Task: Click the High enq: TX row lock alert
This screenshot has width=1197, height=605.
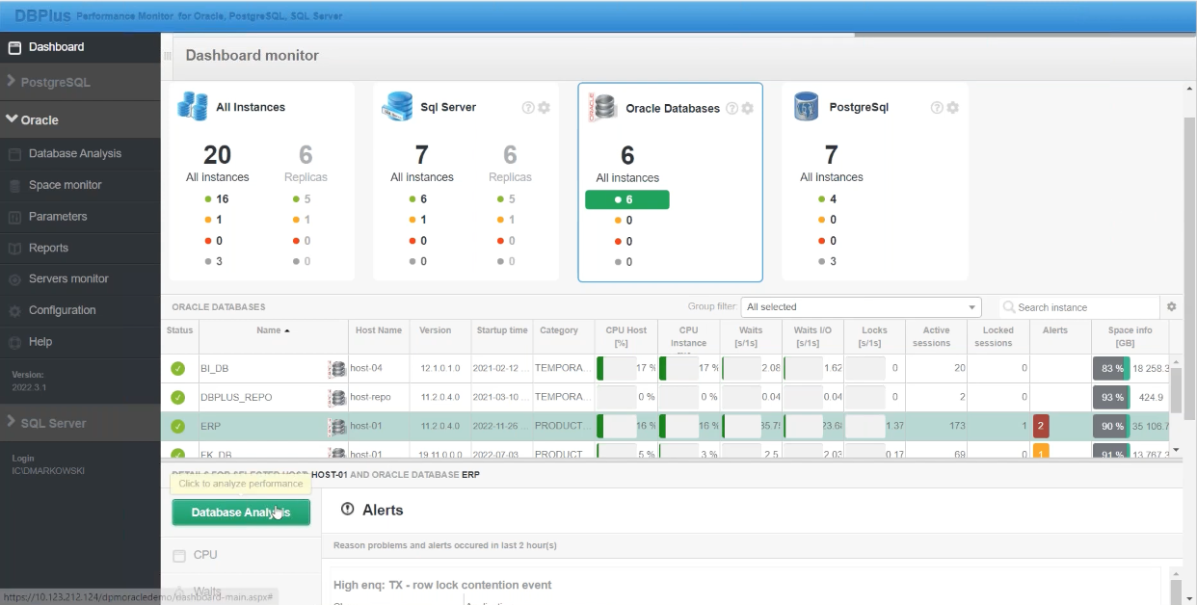Action: pyautogui.click(x=442, y=585)
